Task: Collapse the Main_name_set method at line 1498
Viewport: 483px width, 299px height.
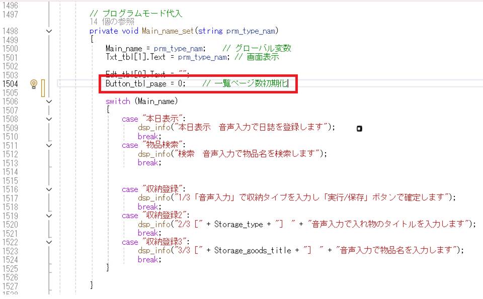Action: point(49,31)
